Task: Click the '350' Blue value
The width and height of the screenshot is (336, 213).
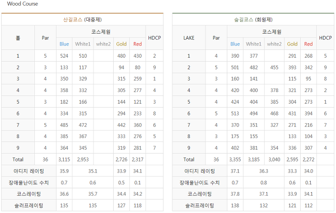Action: click(64, 79)
